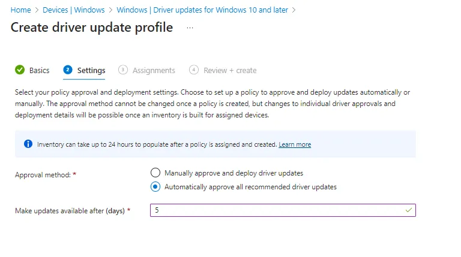The image size is (461, 257).
Task: Click the step 3 numbered circle icon
Action: [x=123, y=70]
